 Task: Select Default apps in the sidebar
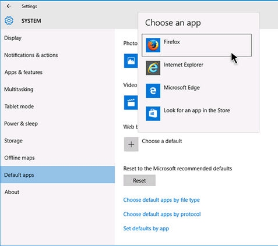click(58, 174)
